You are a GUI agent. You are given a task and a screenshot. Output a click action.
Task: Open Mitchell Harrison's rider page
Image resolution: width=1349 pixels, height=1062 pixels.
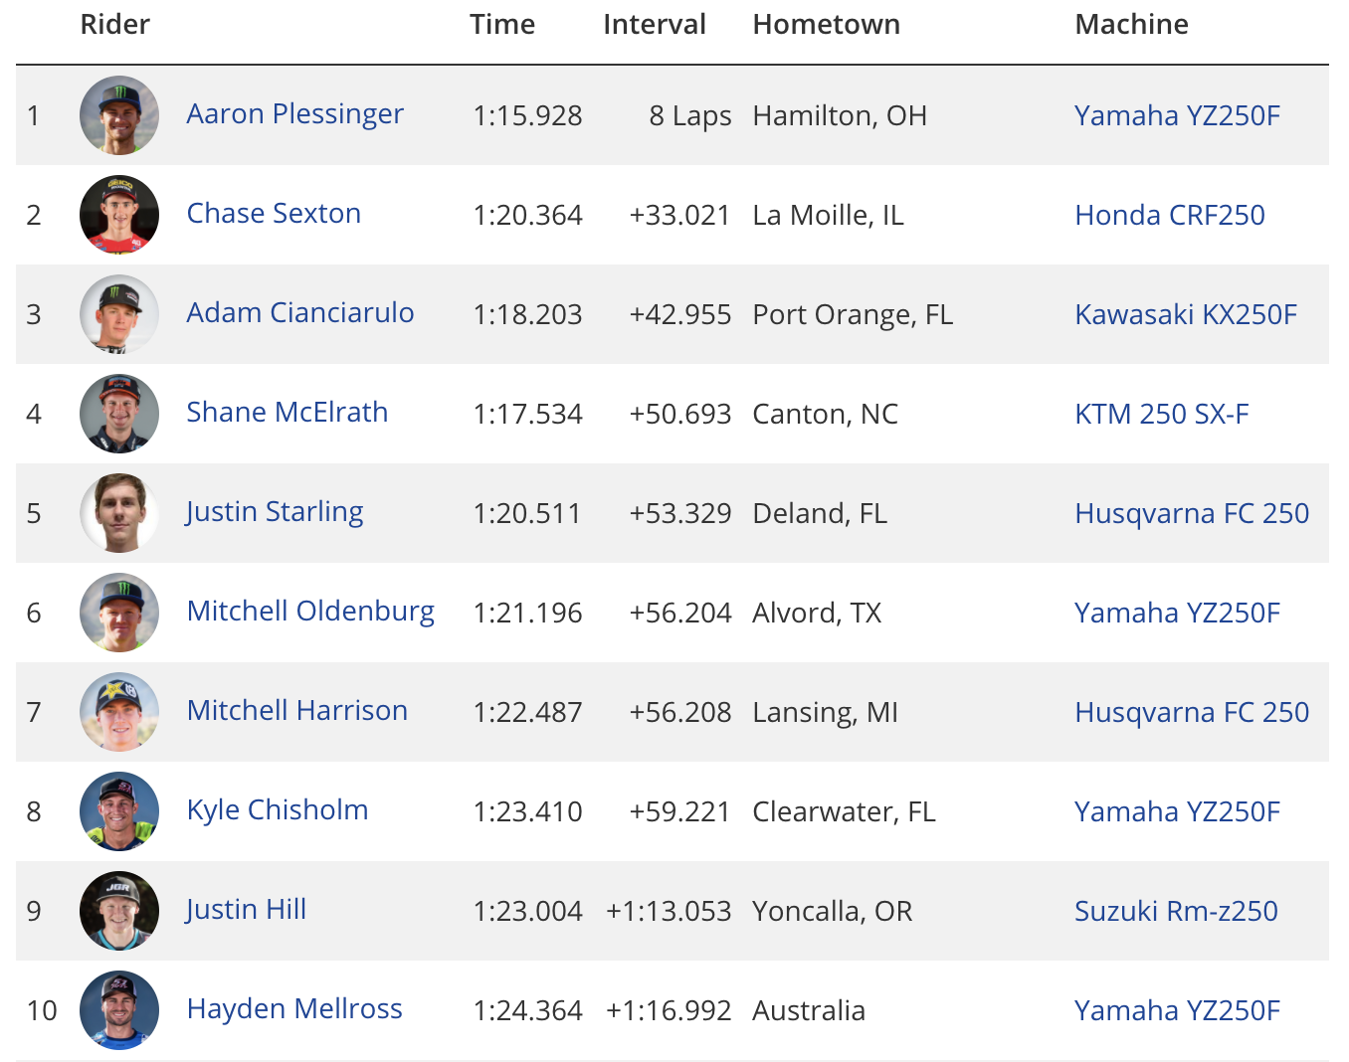coord(296,711)
